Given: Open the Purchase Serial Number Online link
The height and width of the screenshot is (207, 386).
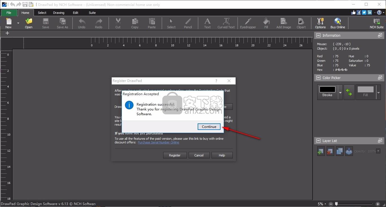Looking at the screenshot, I should (158, 142).
